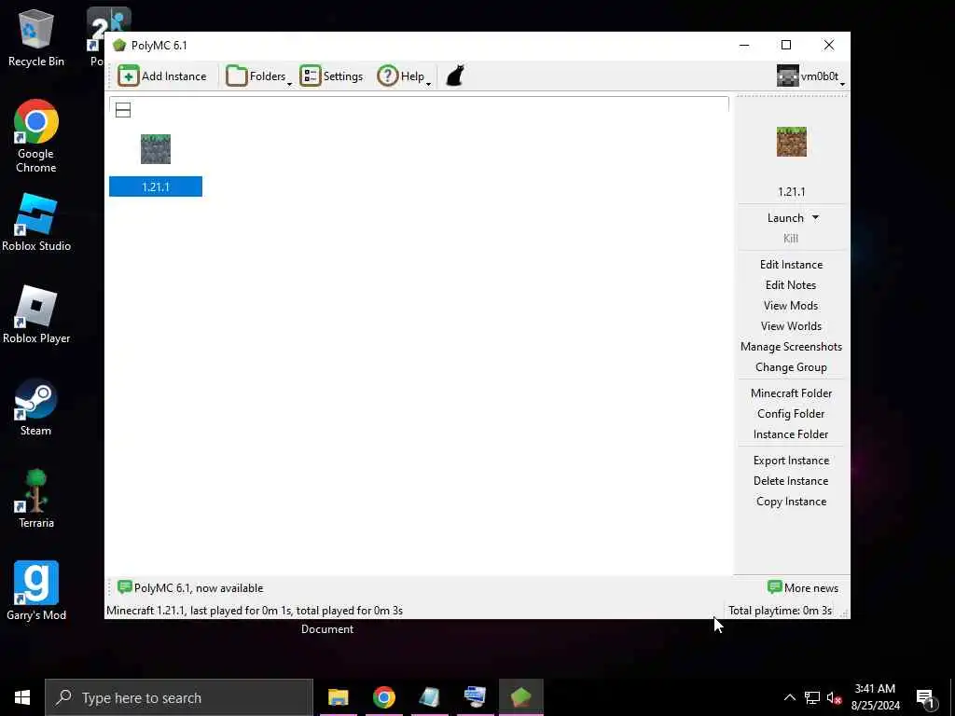Viewport: 955px width, 716px height.
Task: Select the 1.21.1 instance icon in list
Action: pos(156,149)
